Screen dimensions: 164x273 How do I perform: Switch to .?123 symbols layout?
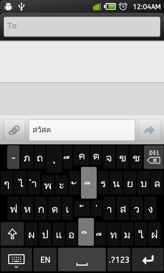[119, 260]
